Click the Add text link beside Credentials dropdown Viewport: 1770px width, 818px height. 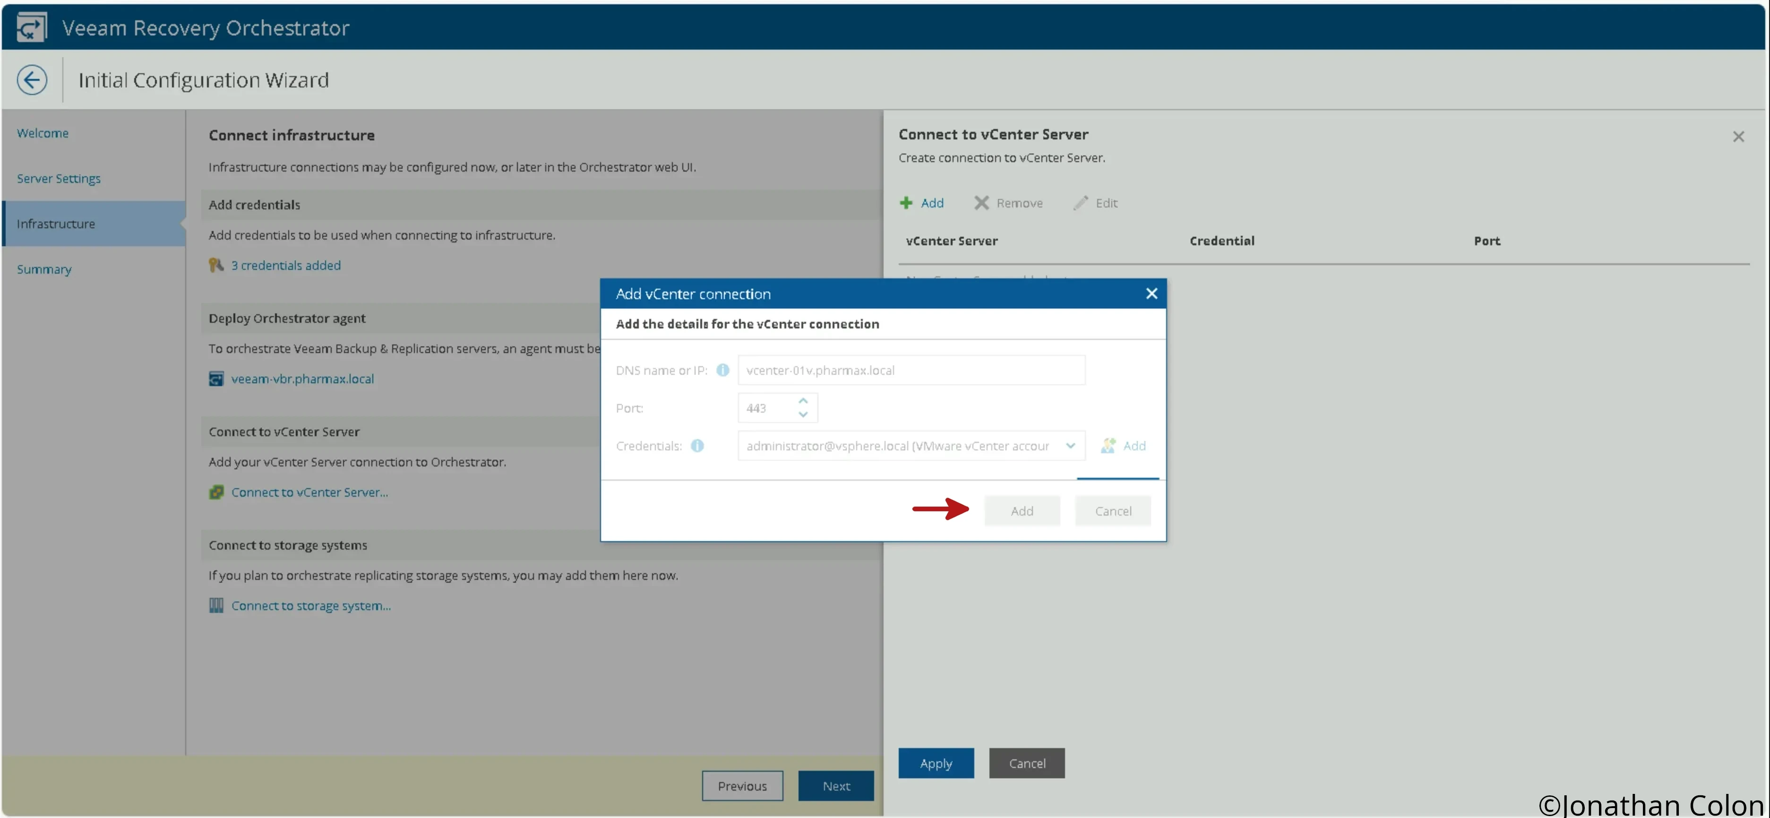[x=1134, y=446]
